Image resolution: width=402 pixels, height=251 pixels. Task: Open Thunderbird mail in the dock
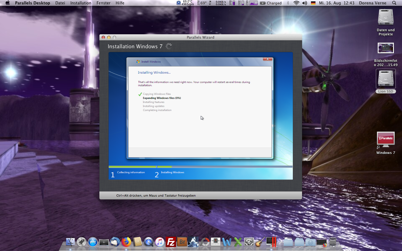[115, 242]
